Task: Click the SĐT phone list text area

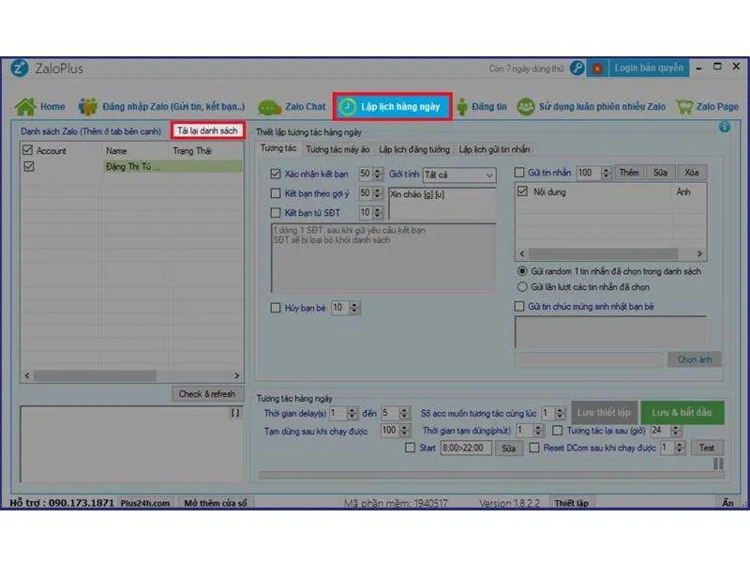Action: pyautogui.click(x=383, y=257)
